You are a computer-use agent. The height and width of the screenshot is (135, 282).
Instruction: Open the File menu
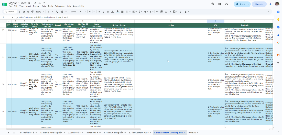pos(10,6)
